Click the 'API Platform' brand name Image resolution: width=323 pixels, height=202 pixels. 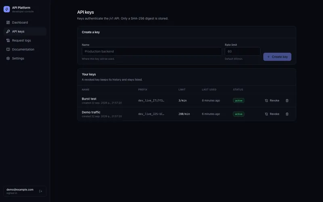pos(21,8)
